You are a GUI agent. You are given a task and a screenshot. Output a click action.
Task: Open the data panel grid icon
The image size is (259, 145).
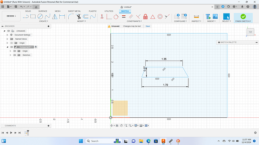click(x=3, y=7)
